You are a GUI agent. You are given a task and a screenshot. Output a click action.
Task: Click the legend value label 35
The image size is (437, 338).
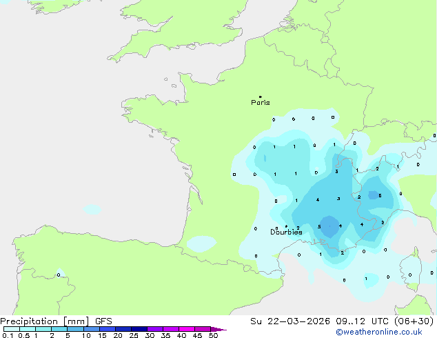click(165, 335)
